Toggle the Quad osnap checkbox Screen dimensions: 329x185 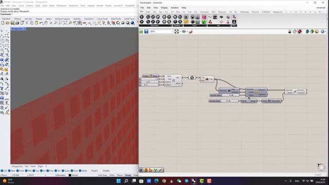(63, 171)
